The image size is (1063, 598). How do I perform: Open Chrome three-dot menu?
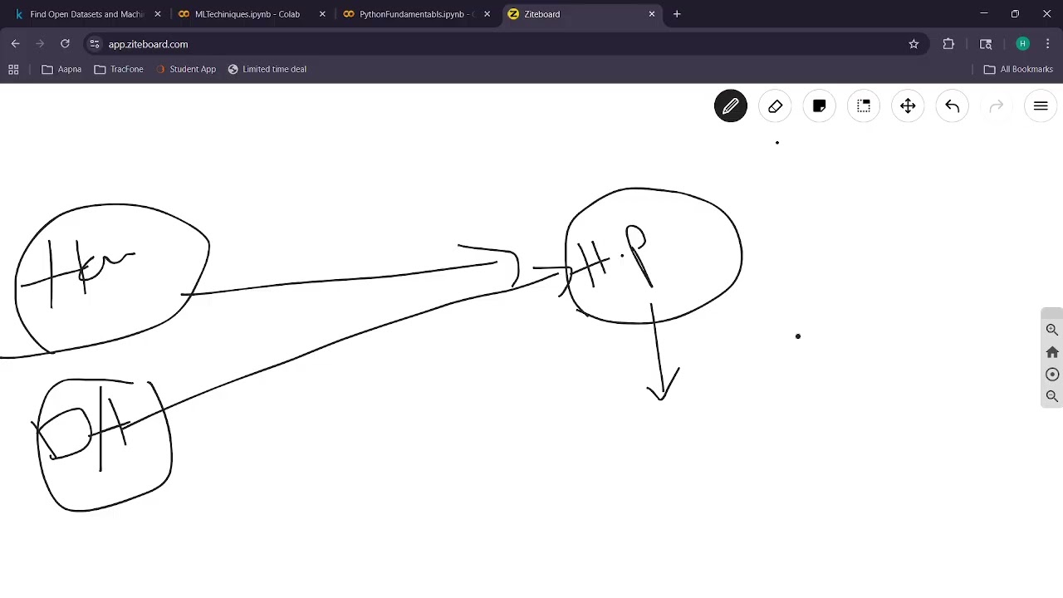pos(1048,44)
